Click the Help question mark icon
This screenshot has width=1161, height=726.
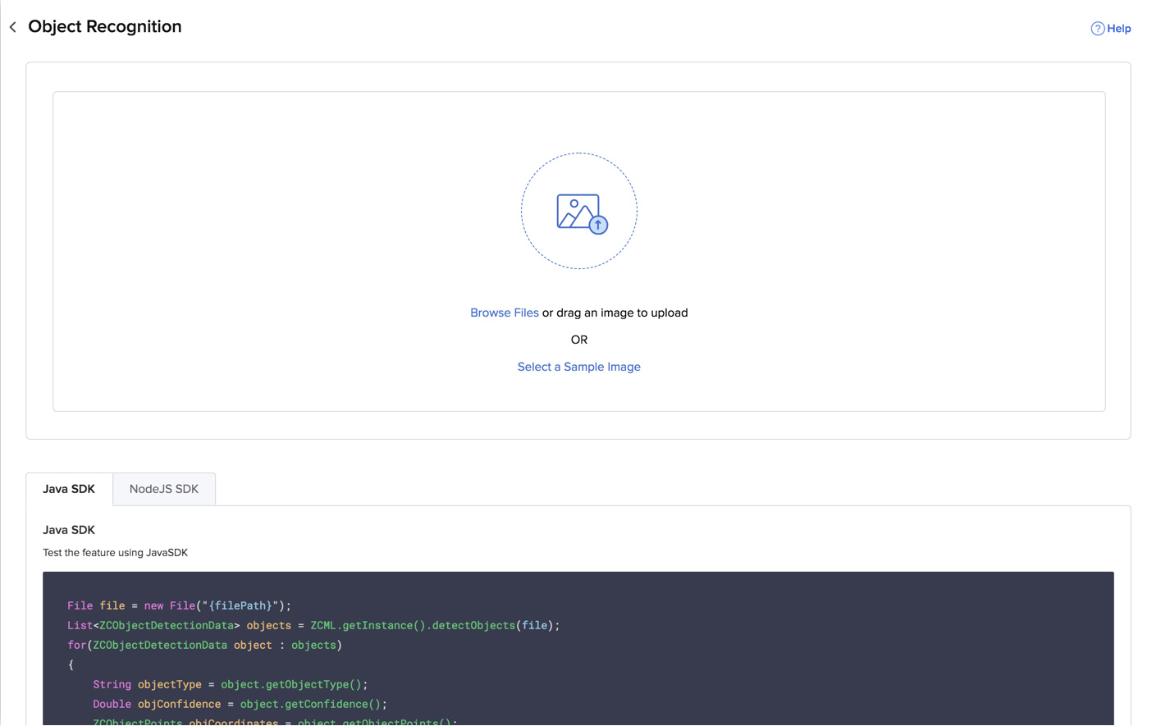(x=1097, y=29)
